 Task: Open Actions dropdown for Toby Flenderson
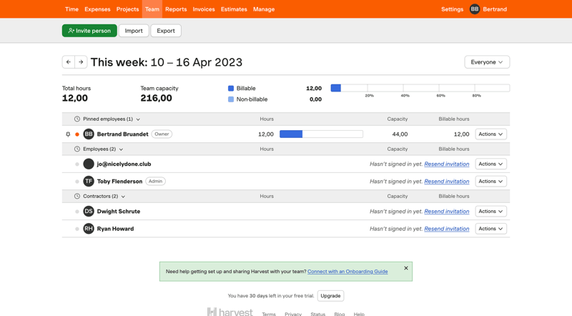point(490,182)
